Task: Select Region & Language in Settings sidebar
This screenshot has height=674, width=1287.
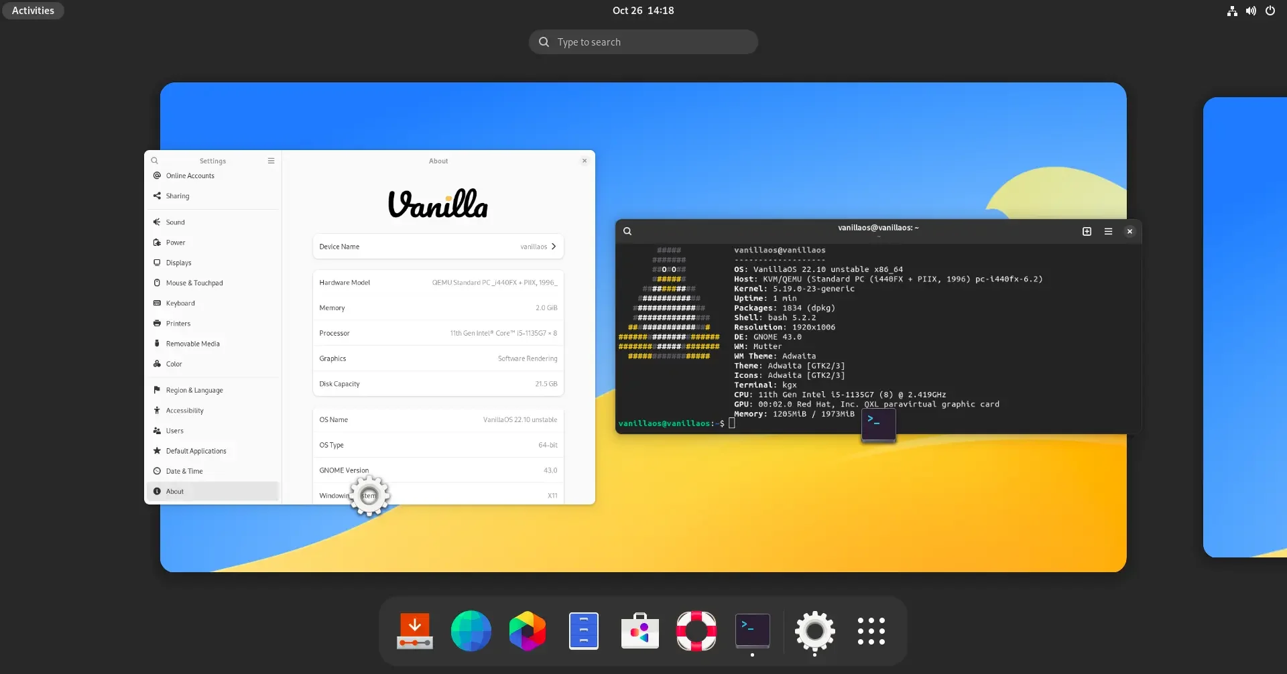Action: 213,390
